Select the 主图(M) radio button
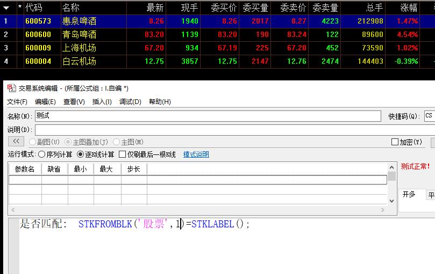The height and width of the screenshot is (274, 435). tap(116, 142)
